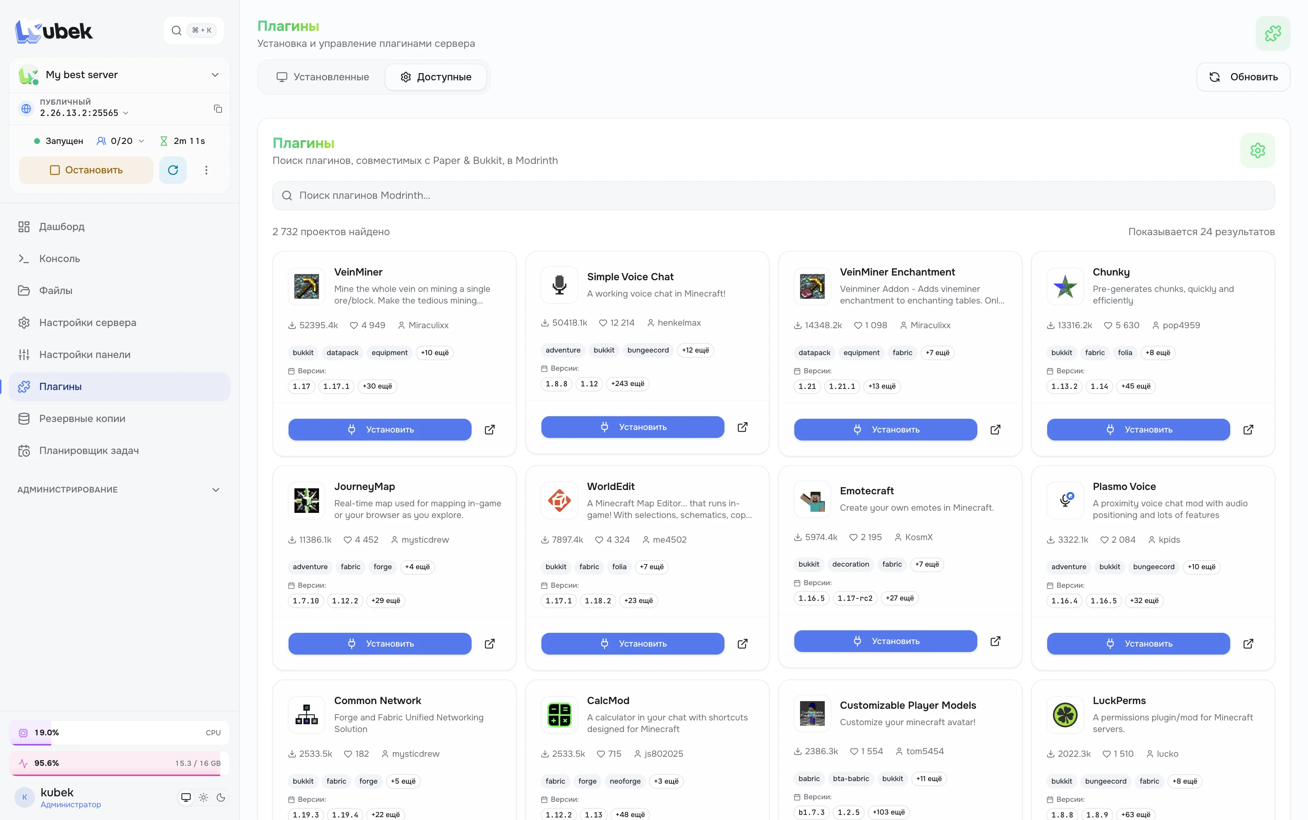
Task: Click the CPU usage indicator
Action: (x=119, y=733)
